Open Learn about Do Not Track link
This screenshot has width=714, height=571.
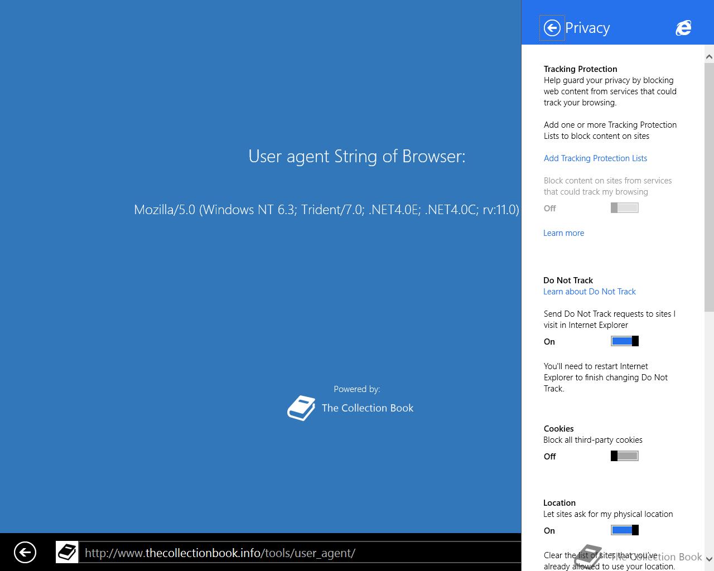click(x=589, y=292)
